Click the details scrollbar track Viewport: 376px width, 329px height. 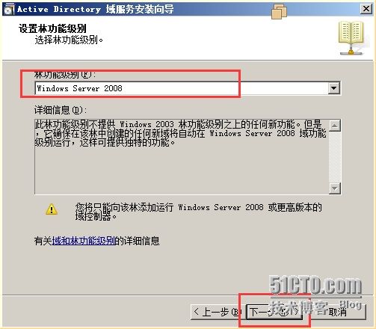(335, 157)
